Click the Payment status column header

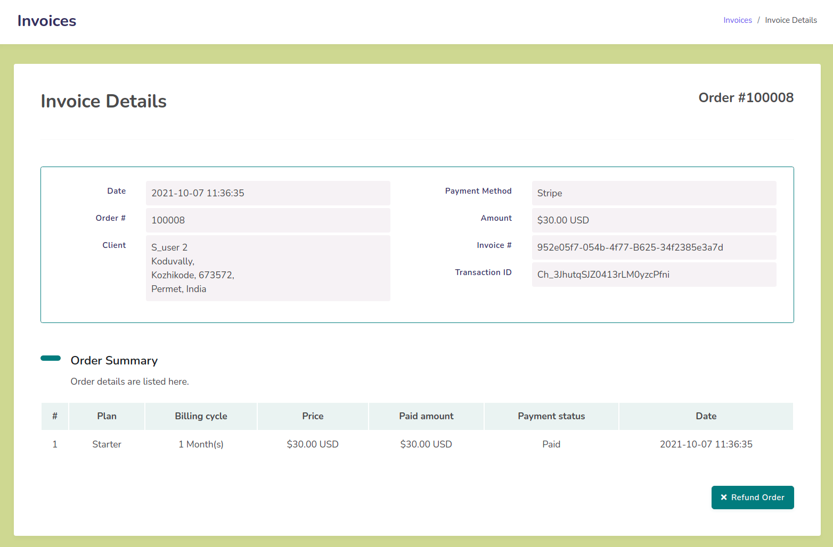551,416
